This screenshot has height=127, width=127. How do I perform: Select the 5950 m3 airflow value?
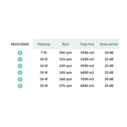pyautogui.click(x=87, y=66)
